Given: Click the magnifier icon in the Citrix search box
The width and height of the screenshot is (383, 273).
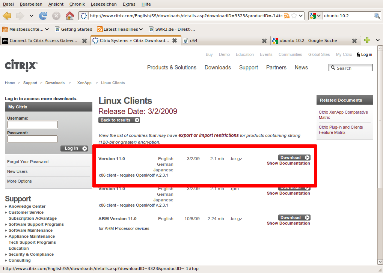Looking at the screenshot, I should pos(332,67).
